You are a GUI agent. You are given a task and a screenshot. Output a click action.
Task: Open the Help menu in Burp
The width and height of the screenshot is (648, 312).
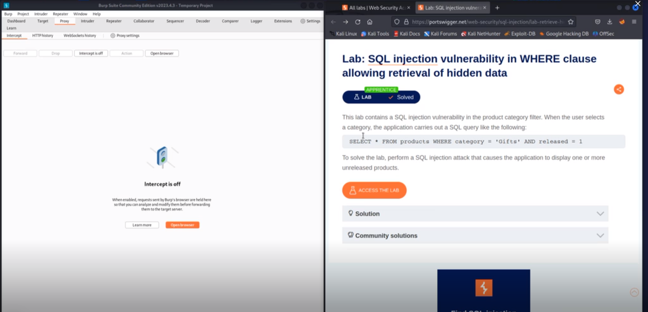97,14
